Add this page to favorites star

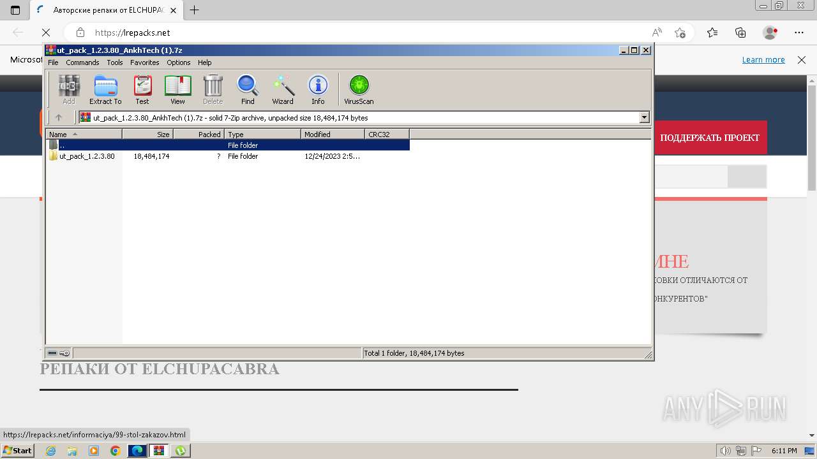click(680, 33)
